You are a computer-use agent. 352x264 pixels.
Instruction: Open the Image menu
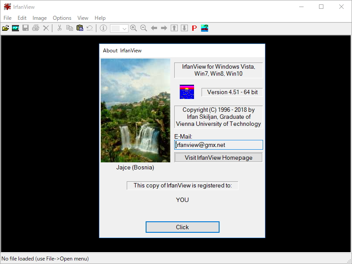[40, 18]
